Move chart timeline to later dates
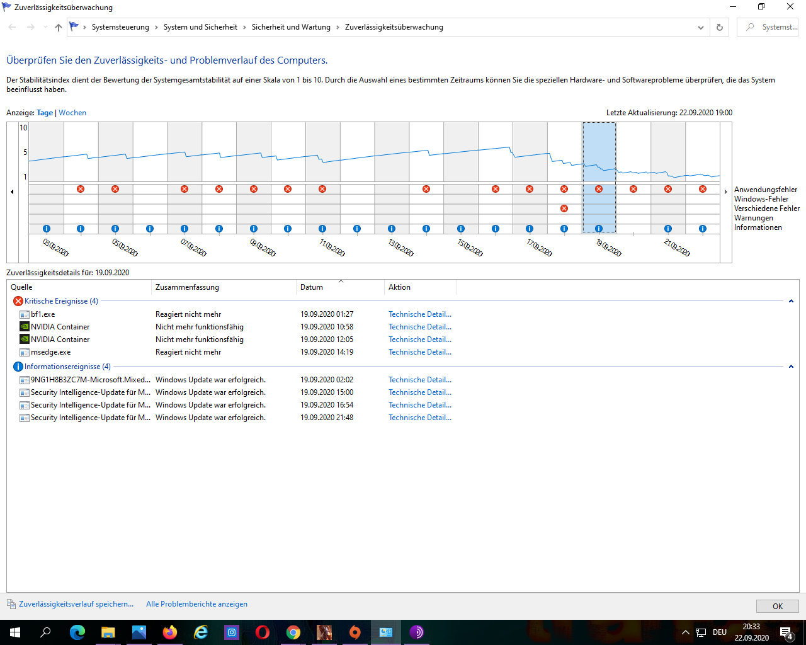Viewport: 806px width, 645px height. tap(726, 192)
